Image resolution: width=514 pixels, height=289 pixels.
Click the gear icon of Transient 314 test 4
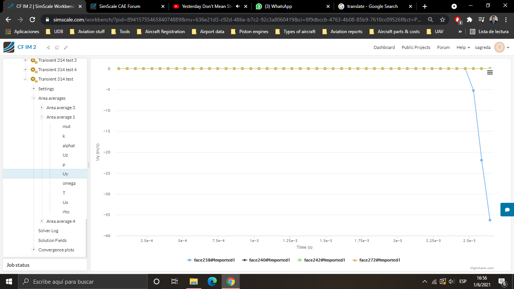point(33,70)
